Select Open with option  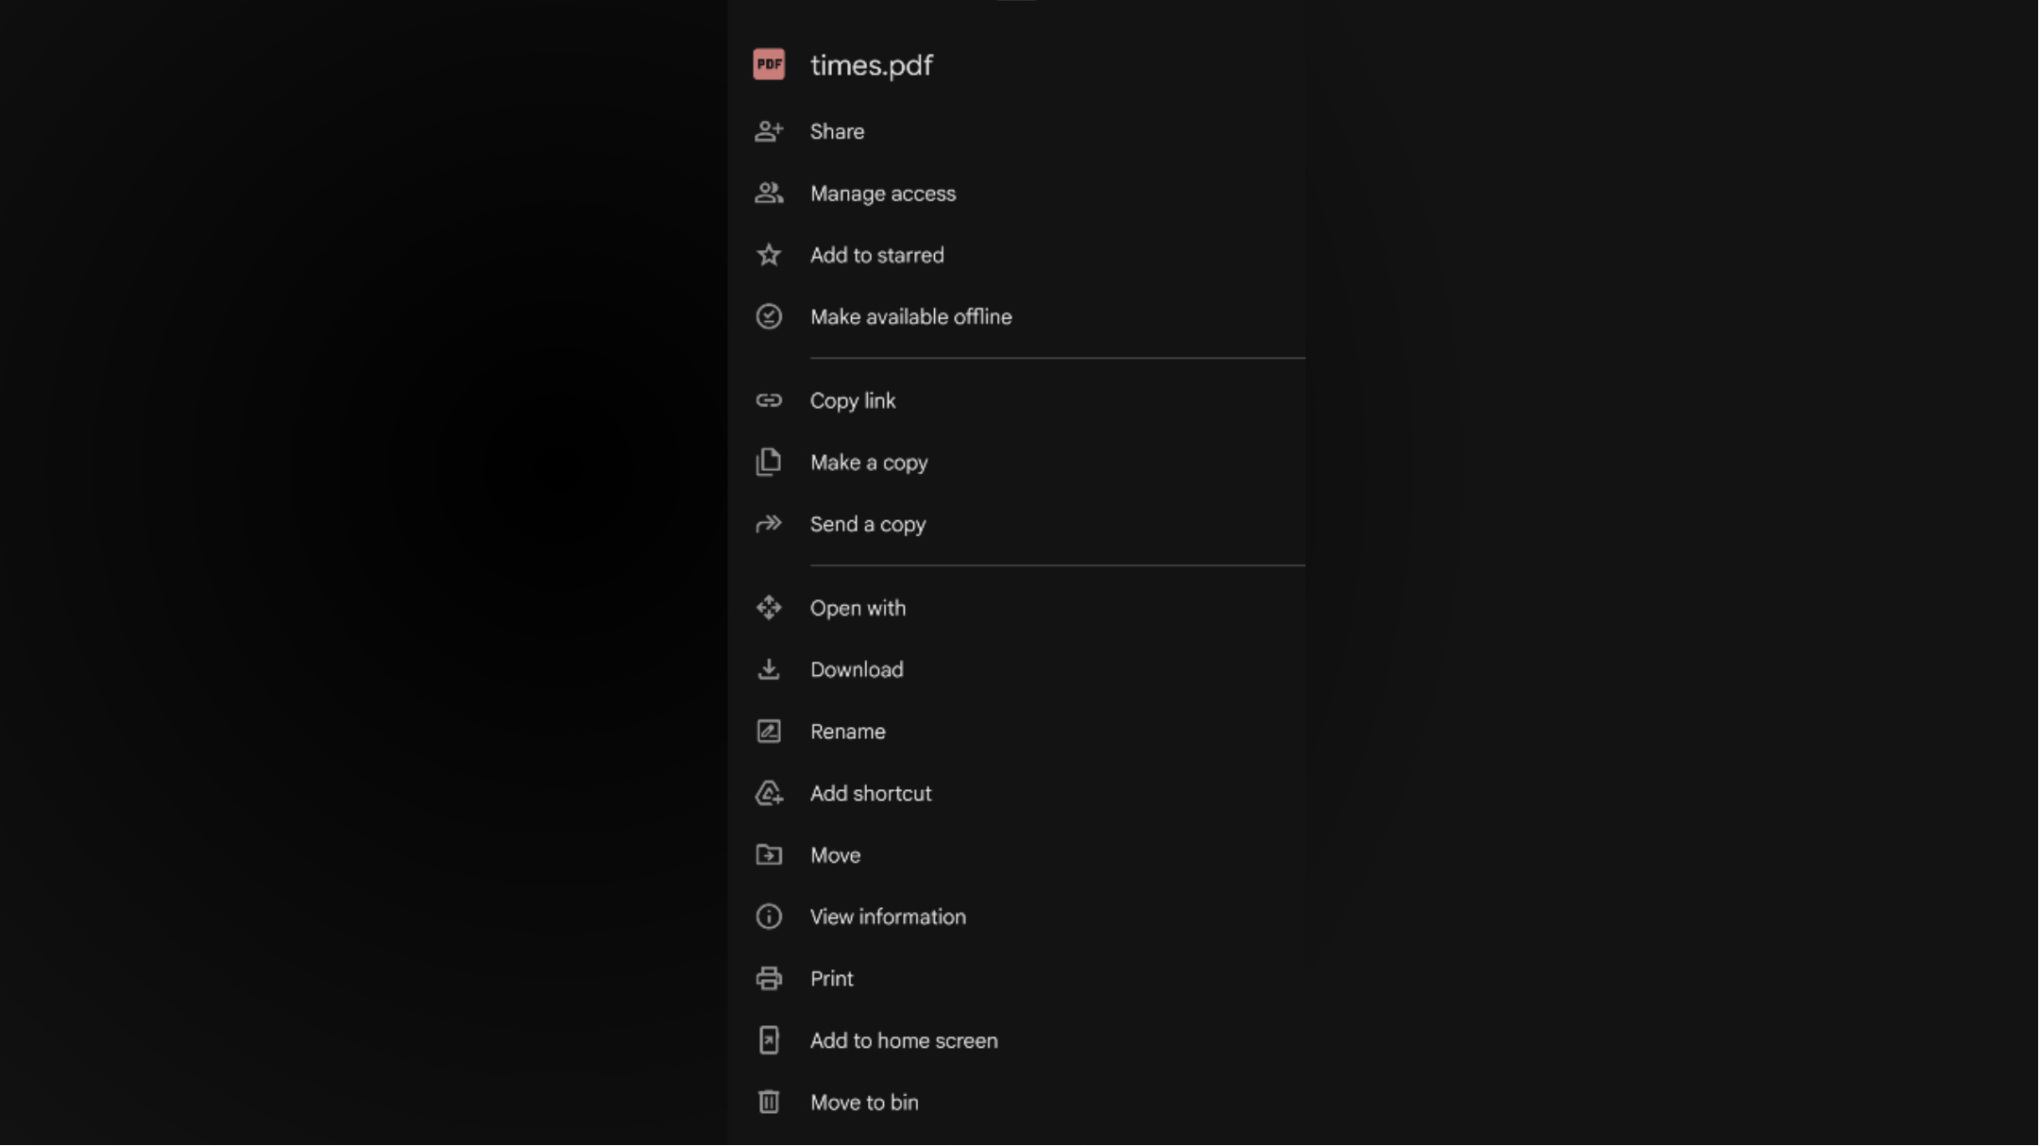pos(857,608)
